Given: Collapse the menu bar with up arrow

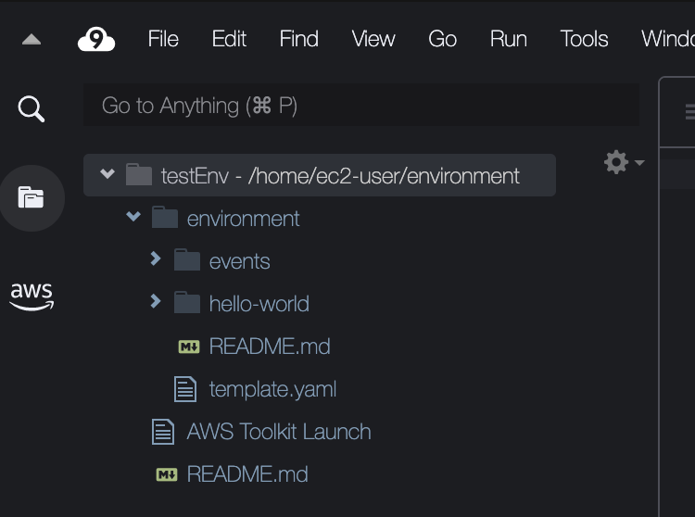Looking at the screenshot, I should 31,40.
